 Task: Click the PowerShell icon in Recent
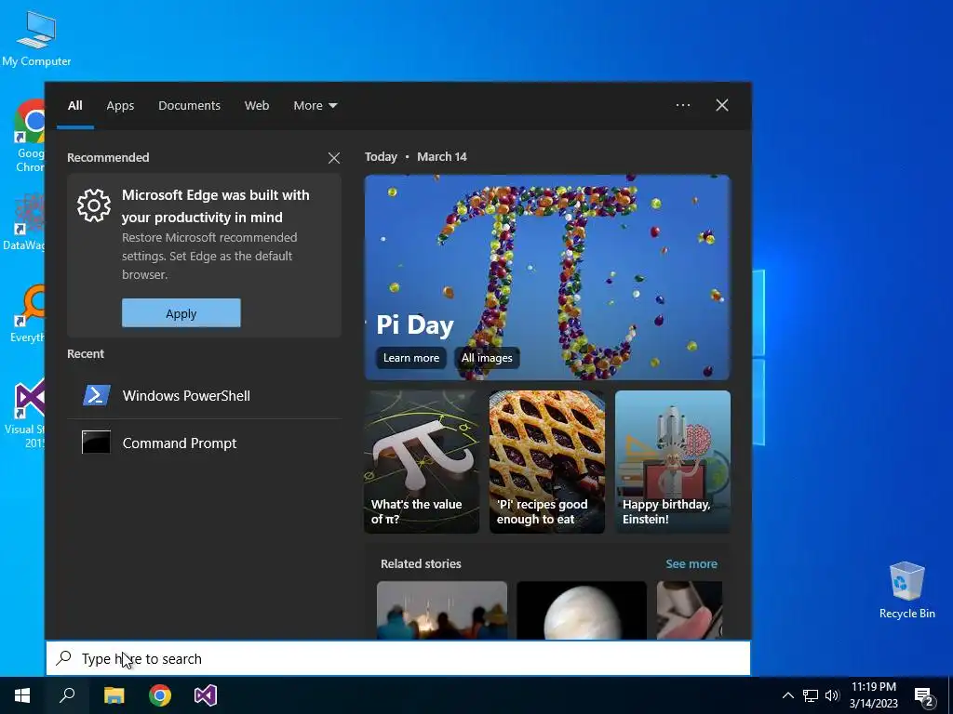96,395
